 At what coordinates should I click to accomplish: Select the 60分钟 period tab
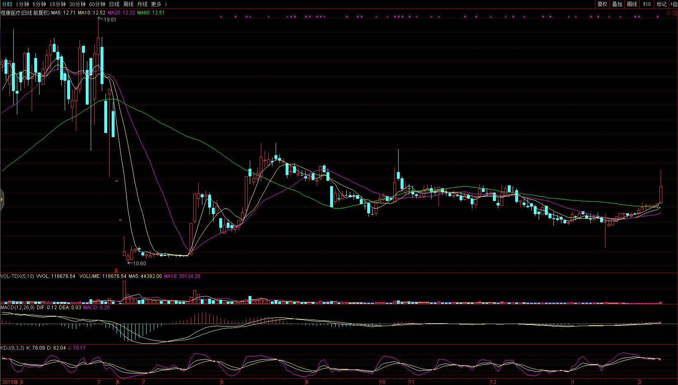[97, 4]
